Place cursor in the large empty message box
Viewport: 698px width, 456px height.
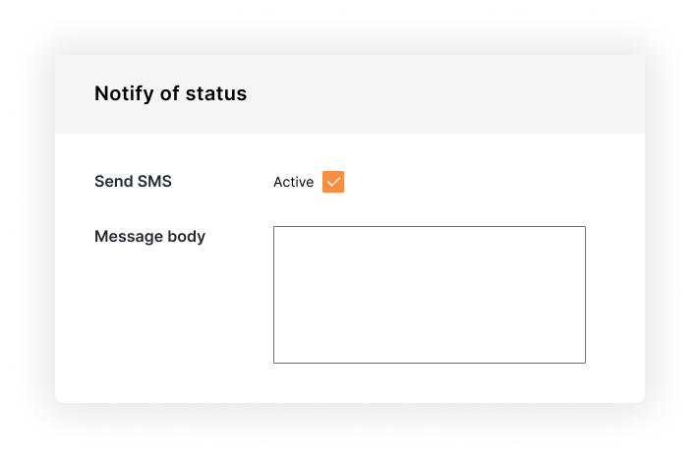tap(430, 295)
